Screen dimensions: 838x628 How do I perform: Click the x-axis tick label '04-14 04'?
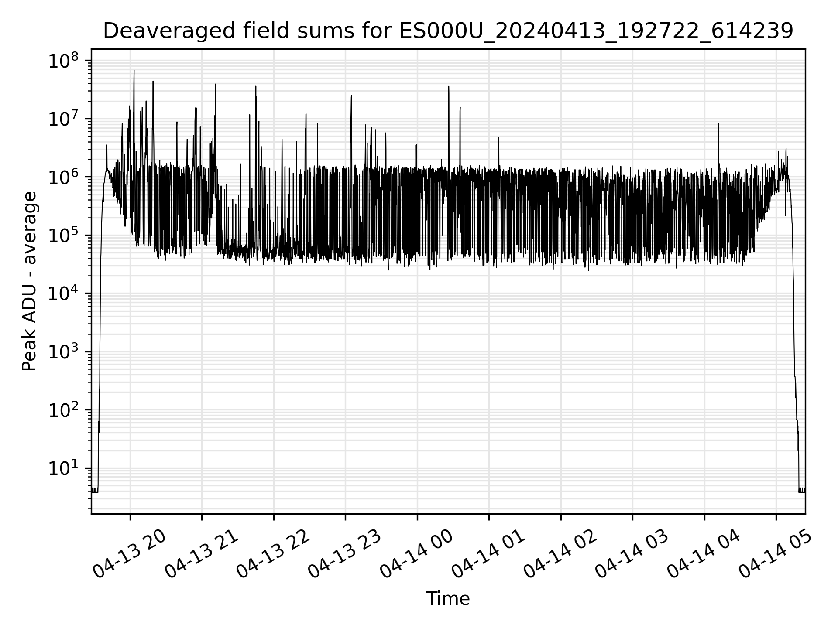704,554
